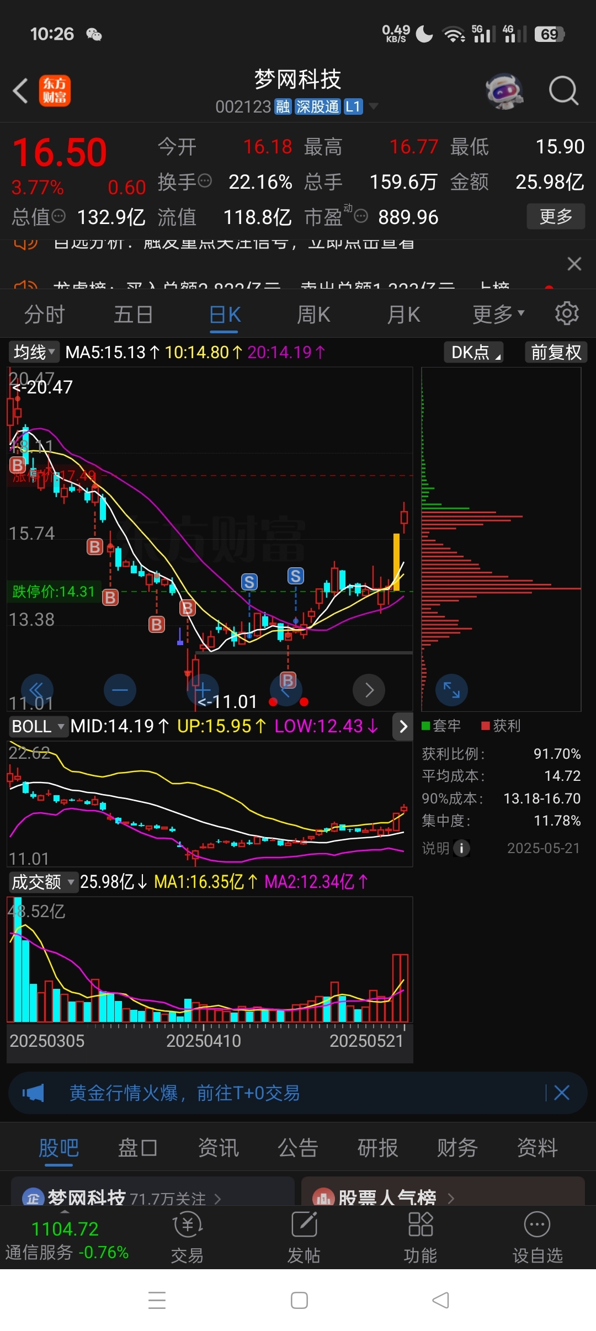
Task: Tap the 融 margin tag
Action: tap(283, 107)
